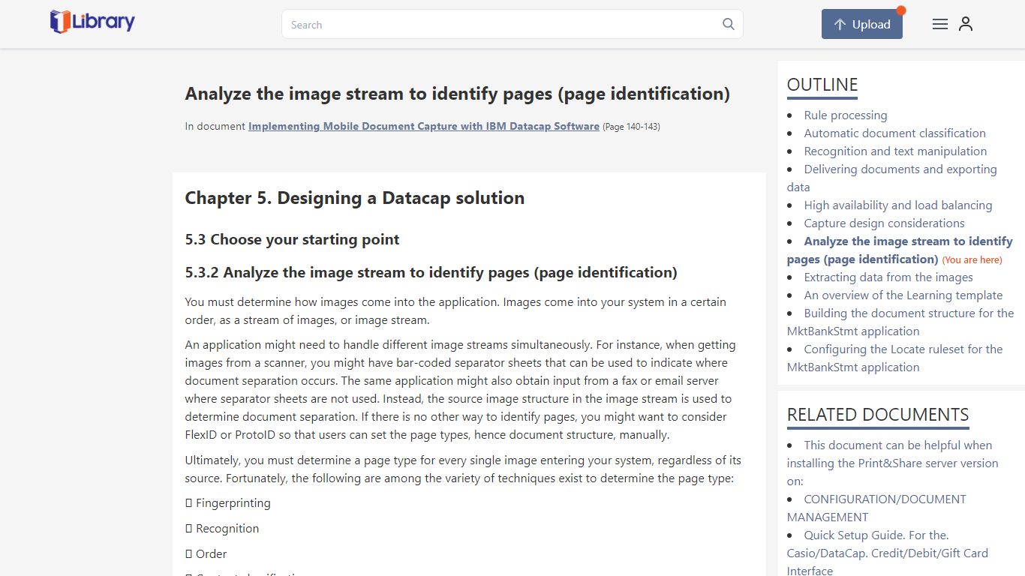The height and width of the screenshot is (576, 1025).
Task: Click the search magnifier icon
Action: [728, 24]
